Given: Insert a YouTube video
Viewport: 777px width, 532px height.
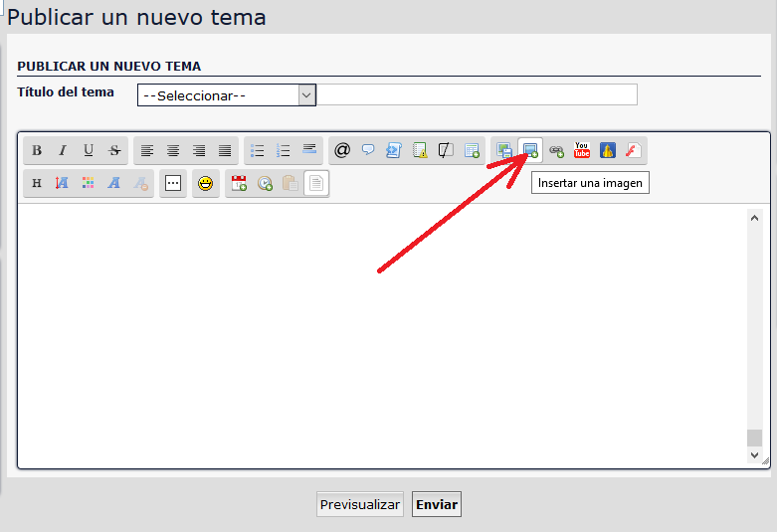Looking at the screenshot, I should coord(582,150).
